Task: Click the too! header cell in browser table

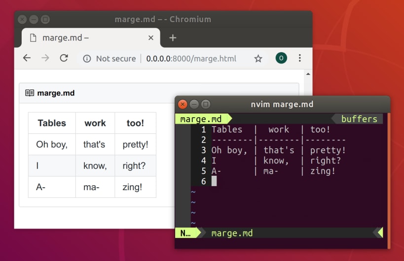Action: 135,123
